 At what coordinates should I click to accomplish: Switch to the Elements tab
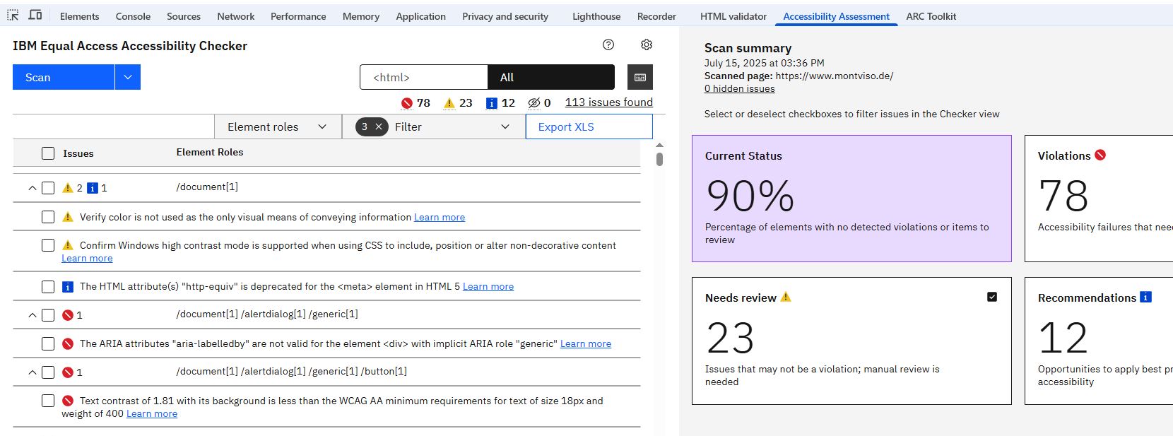pyautogui.click(x=79, y=16)
